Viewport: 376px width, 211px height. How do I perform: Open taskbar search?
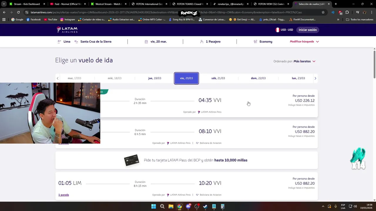162,206
